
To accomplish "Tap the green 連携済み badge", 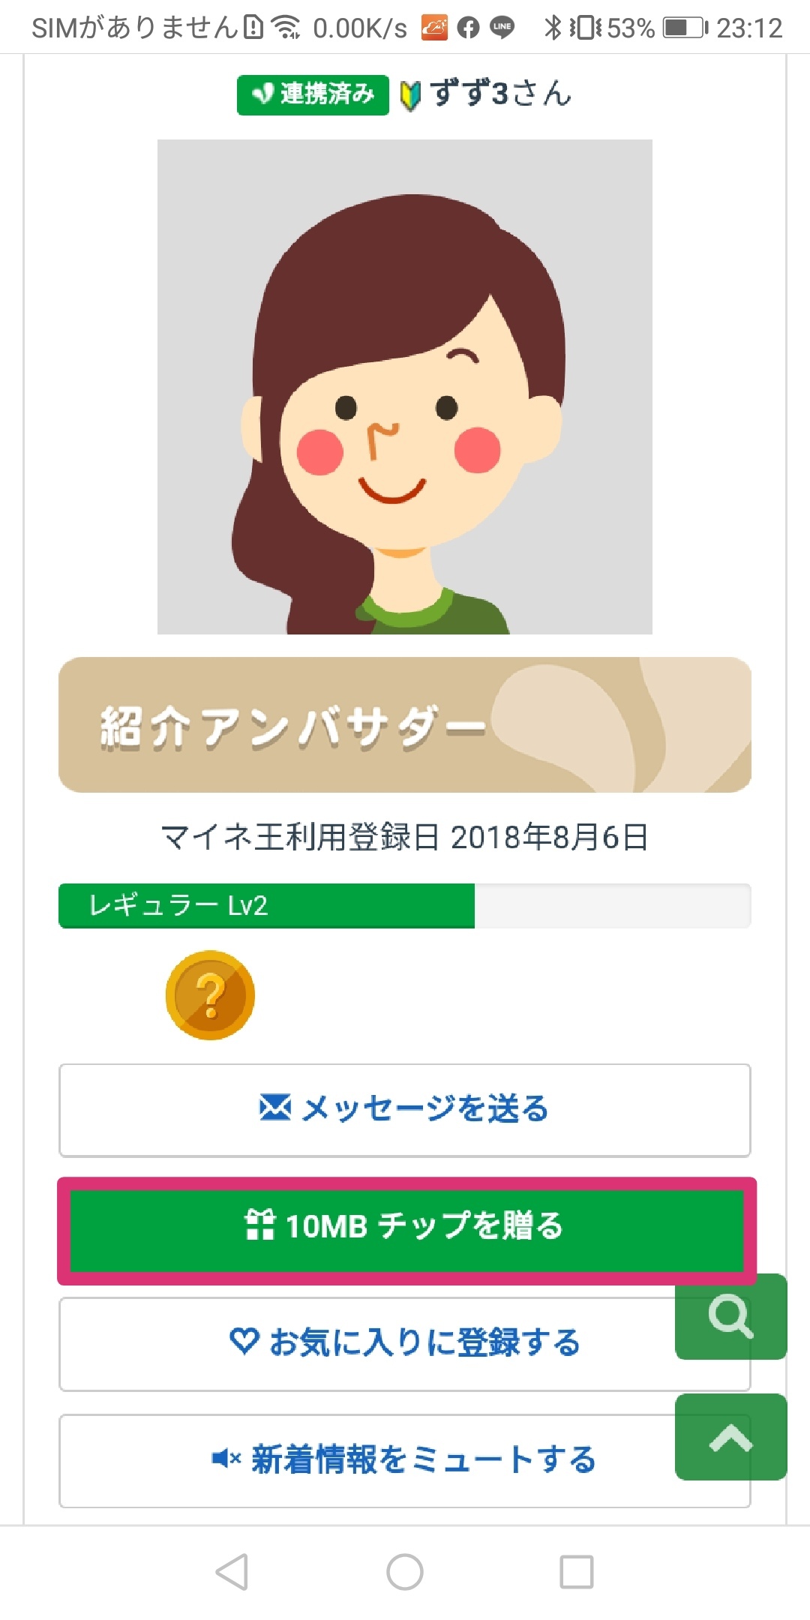I will [x=313, y=94].
